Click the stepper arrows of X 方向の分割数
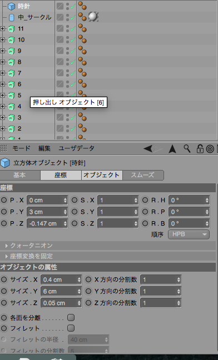Screen dimensions: 218x360 pos(179,279)
